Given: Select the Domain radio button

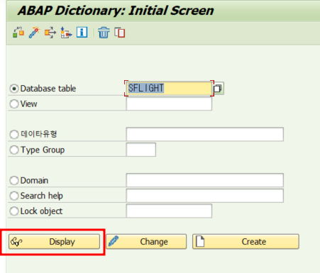Looking at the screenshot, I should (x=14, y=180).
